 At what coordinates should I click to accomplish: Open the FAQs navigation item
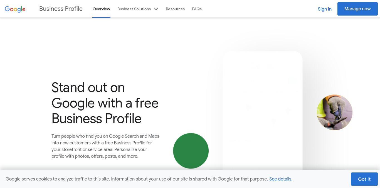pyautogui.click(x=197, y=9)
